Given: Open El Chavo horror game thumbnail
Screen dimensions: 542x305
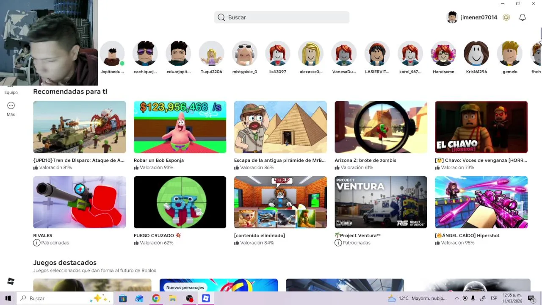Looking at the screenshot, I should click(x=481, y=127).
